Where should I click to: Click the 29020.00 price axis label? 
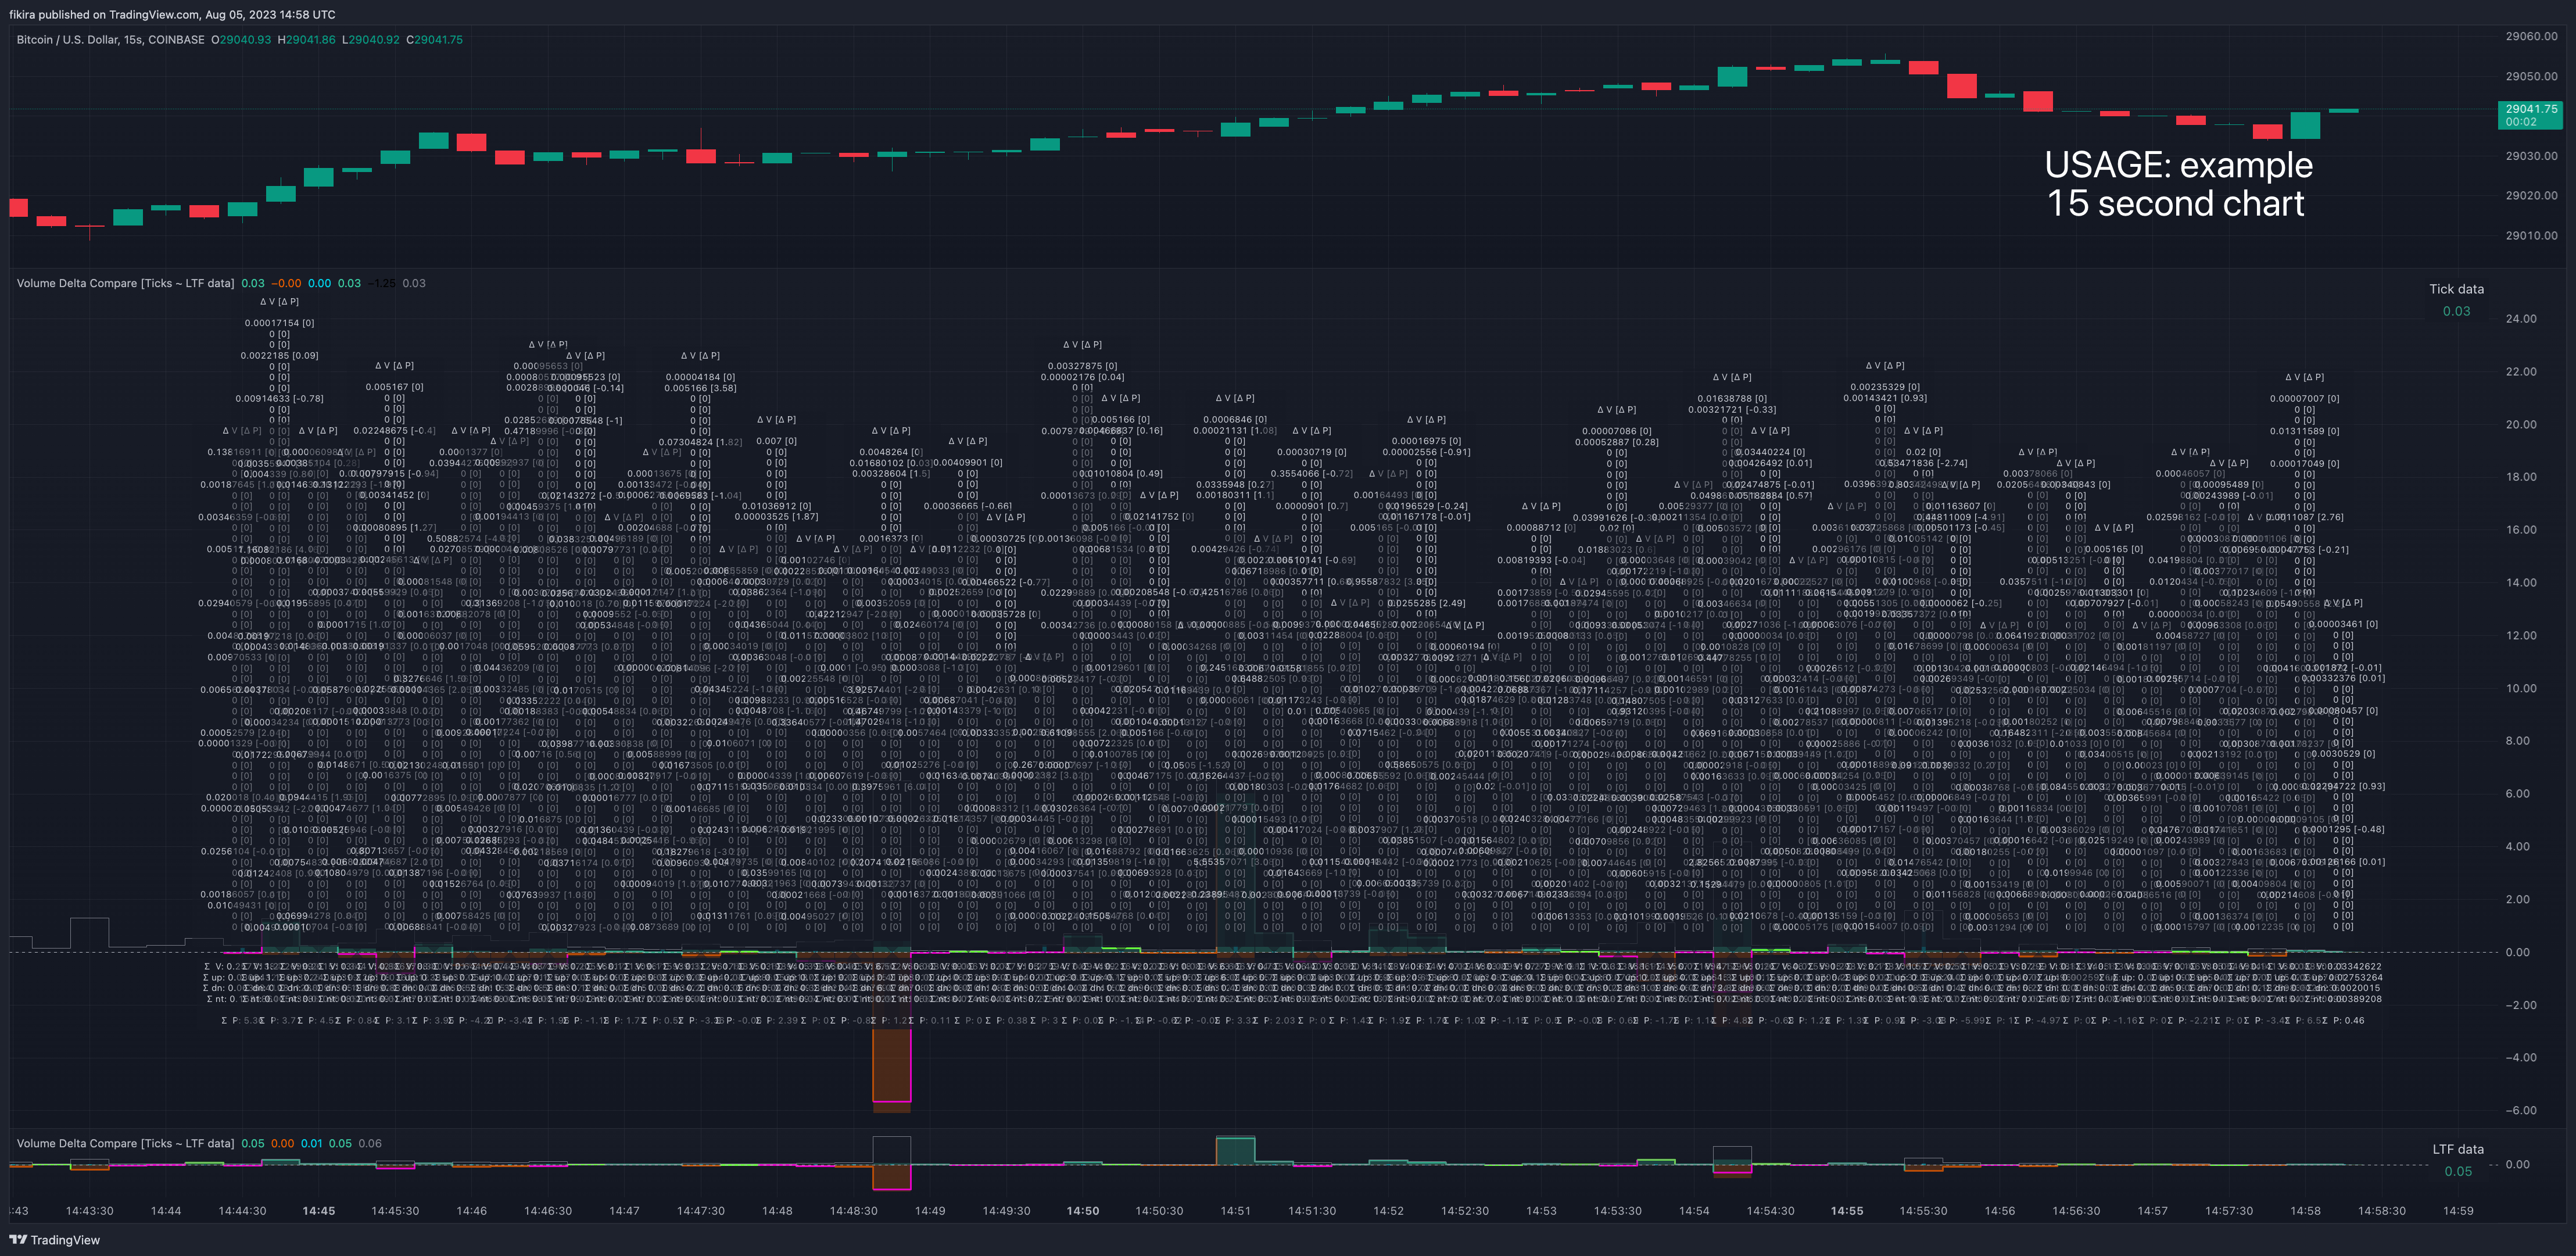click(2530, 196)
